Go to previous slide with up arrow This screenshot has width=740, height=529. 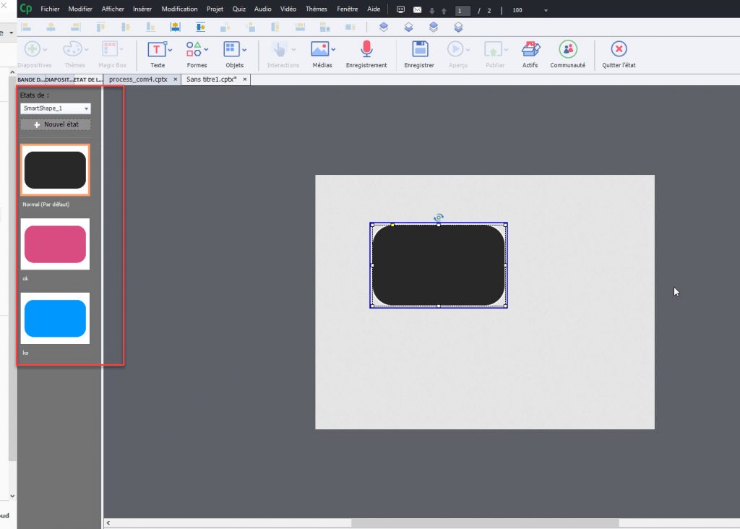[x=444, y=10]
